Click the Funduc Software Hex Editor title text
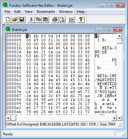 (41, 6)
